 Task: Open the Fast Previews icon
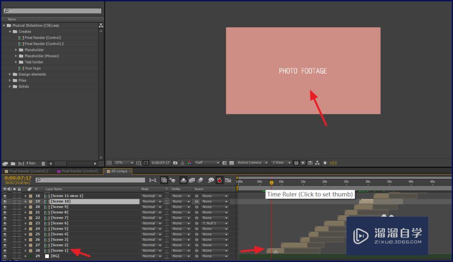coord(303,163)
